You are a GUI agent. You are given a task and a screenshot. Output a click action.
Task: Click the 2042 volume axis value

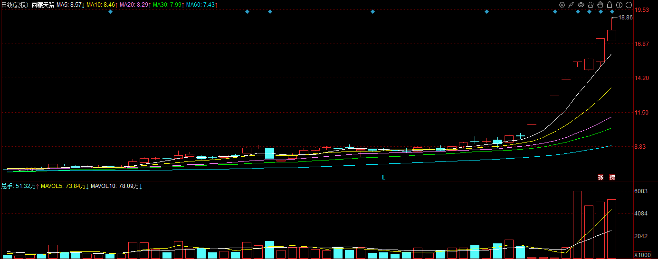coord(641,236)
